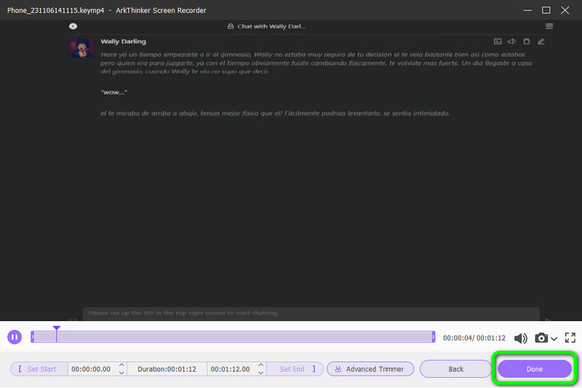The image size is (582, 388).
Task: Click the middle of the trim timeline bar
Action: (x=233, y=337)
